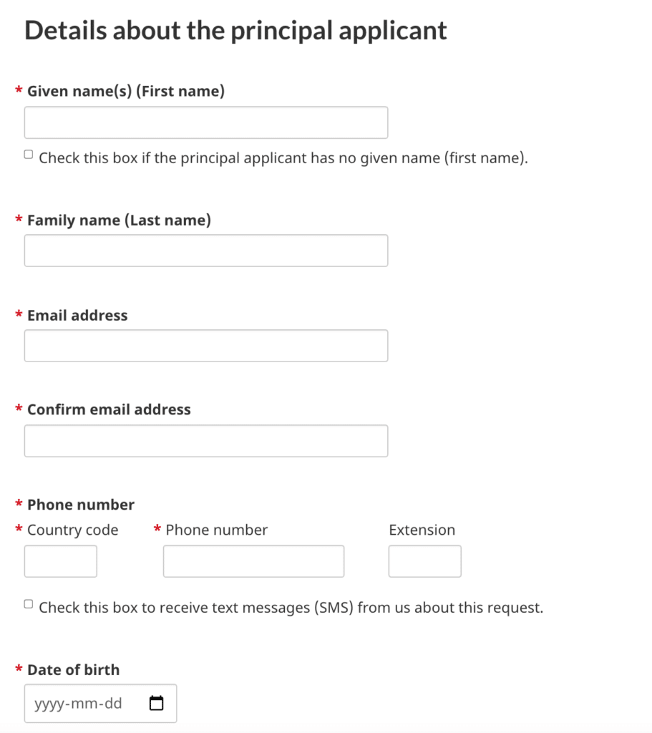Click the "Details about the principal applicant" heading
The width and height of the screenshot is (652, 733).
(x=235, y=31)
